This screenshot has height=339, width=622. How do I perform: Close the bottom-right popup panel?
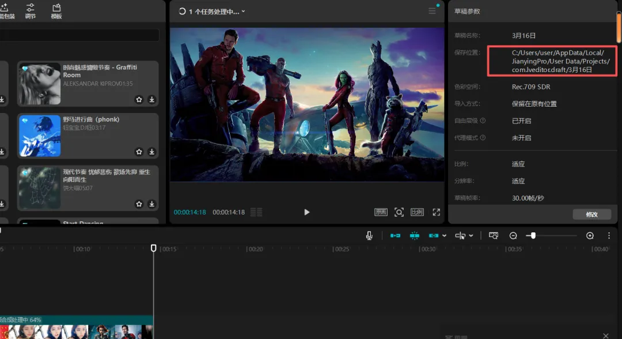pyautogui.click(x=606, y=336)
